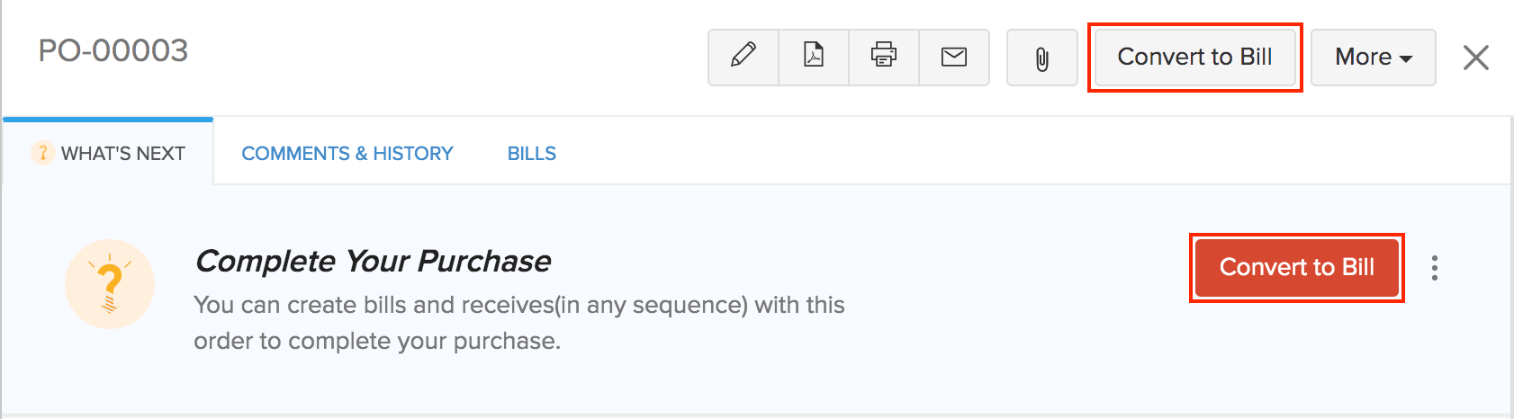Expand the More dropdown menu
The height and width of the screenshot is (419, 1514).
[x=1363, y=57]
